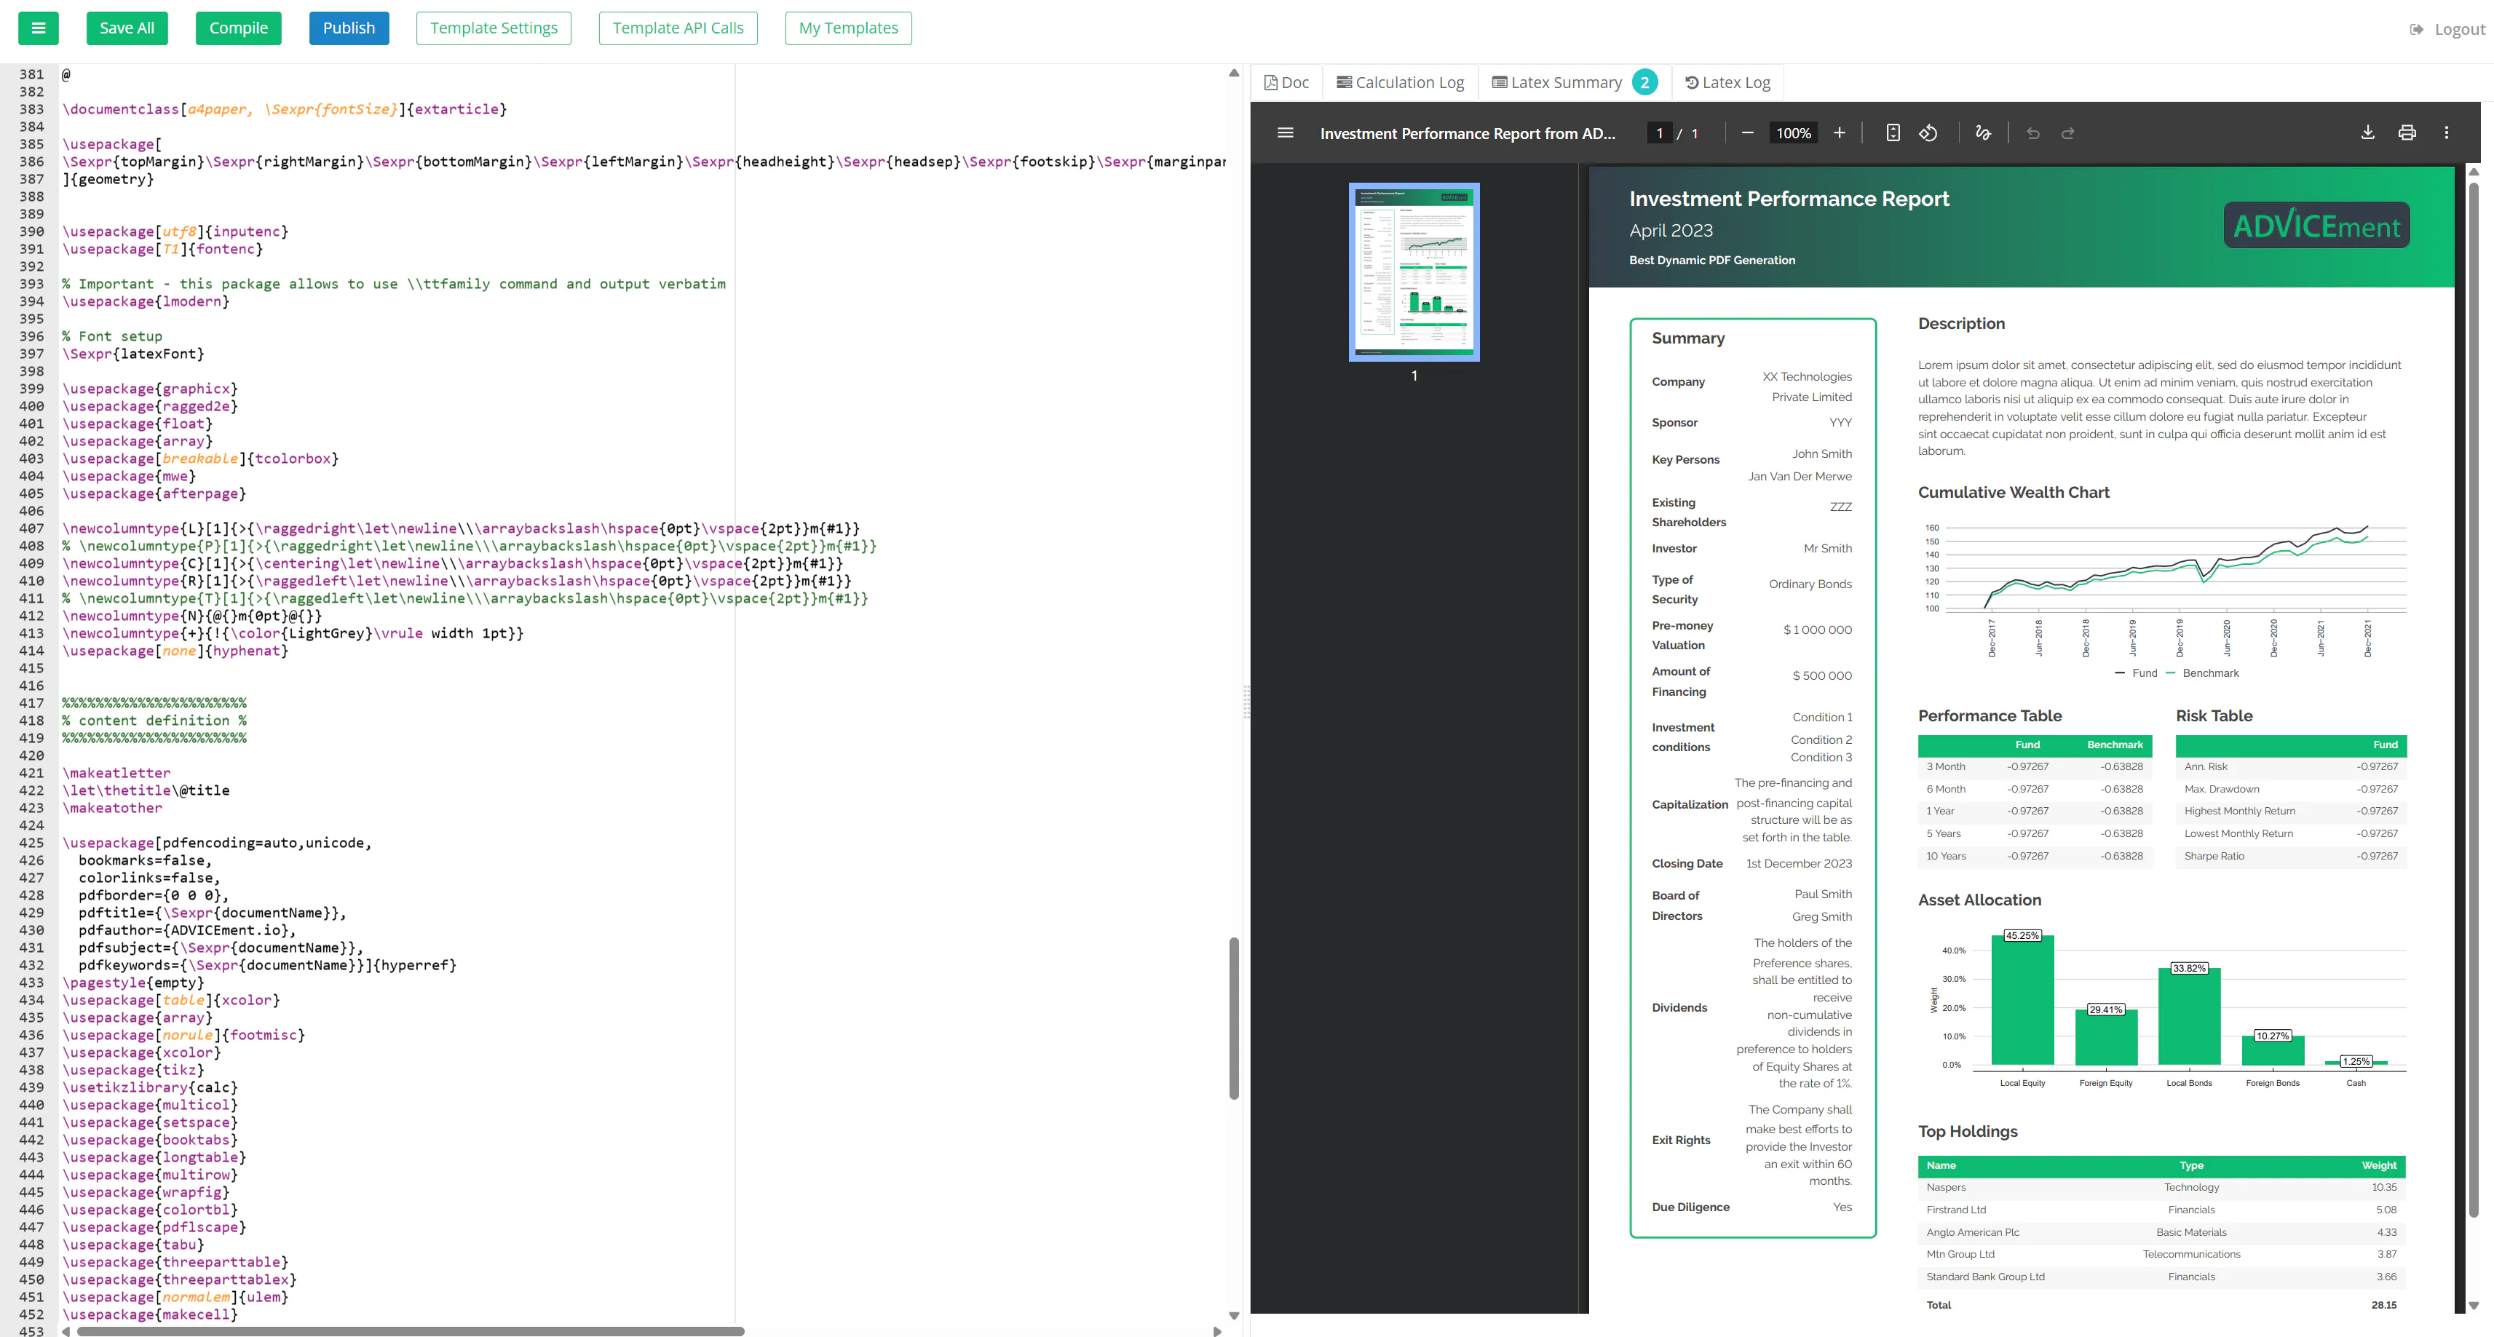Click the PDF scrollbar down arrow
Screen dimensions: 2494x1337
tap(2474, 1306)
